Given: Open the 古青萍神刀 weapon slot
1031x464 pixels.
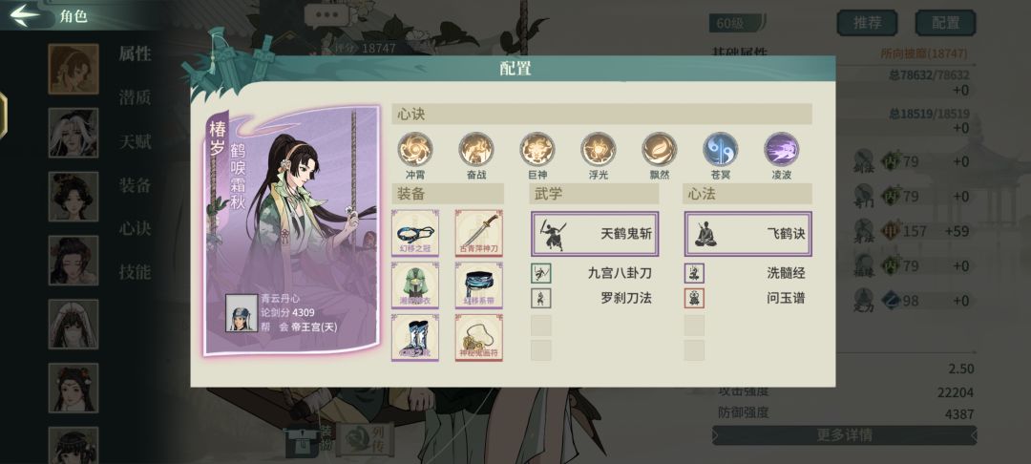Looking at the screenshot, I should [479, 233].
